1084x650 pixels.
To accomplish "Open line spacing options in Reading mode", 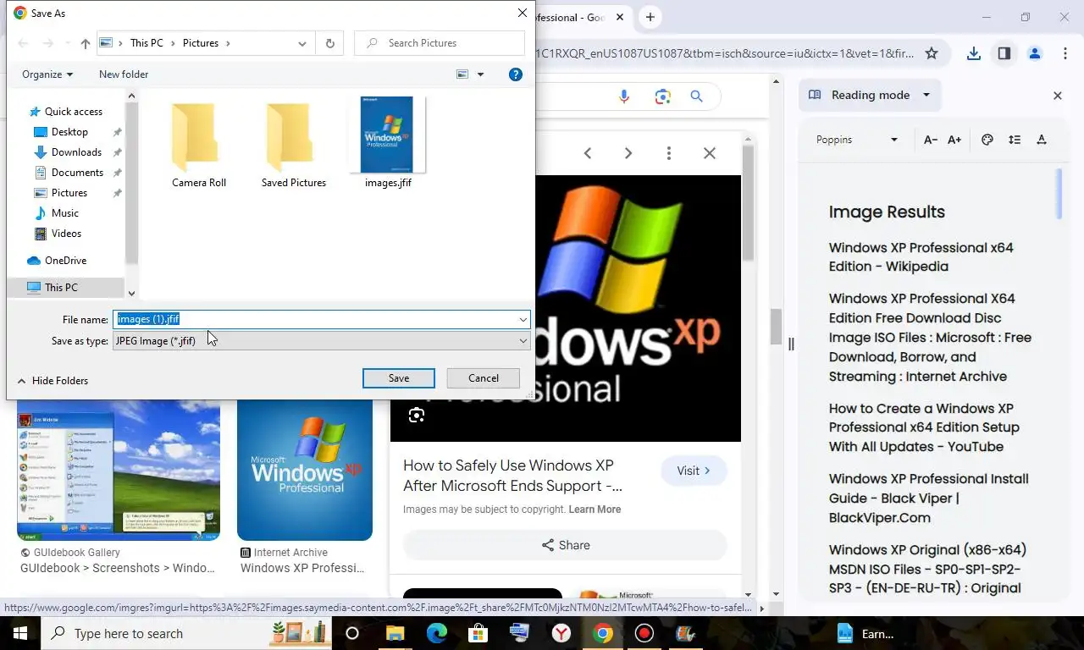I will click(x=1015, y=140).
